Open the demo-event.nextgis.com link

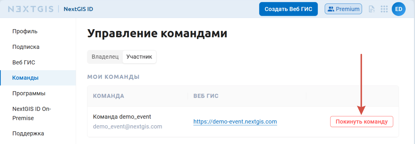(x=235, y=122)
